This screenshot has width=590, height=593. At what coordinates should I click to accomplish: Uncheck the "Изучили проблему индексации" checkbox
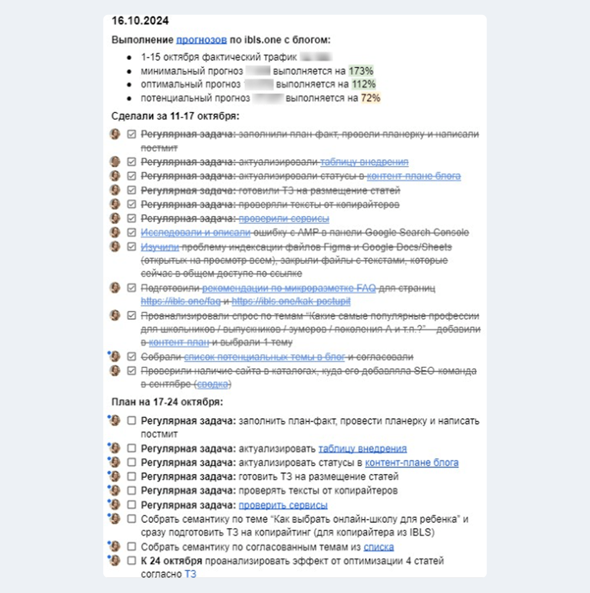tap(132, 247)
